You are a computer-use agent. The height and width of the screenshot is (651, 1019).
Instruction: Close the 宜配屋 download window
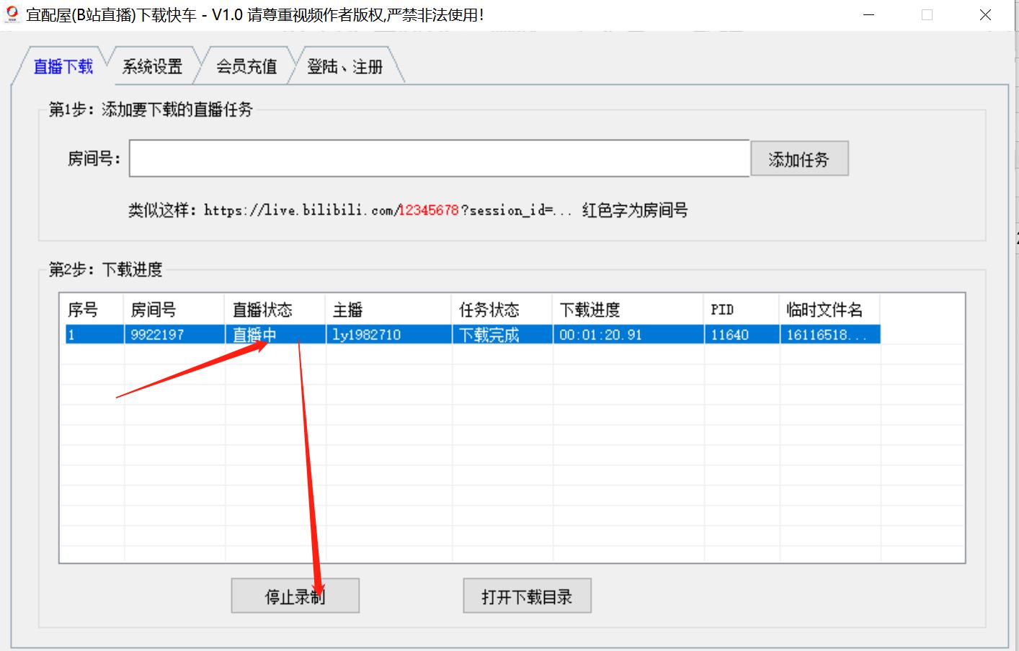click(985, 15)
